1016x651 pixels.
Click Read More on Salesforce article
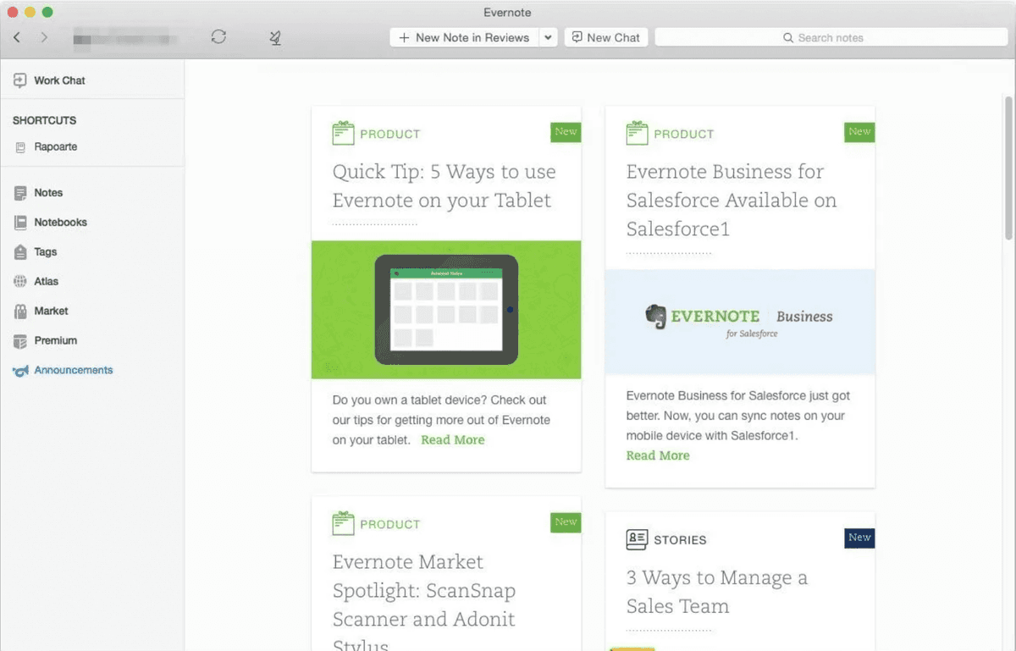[658, 455]
